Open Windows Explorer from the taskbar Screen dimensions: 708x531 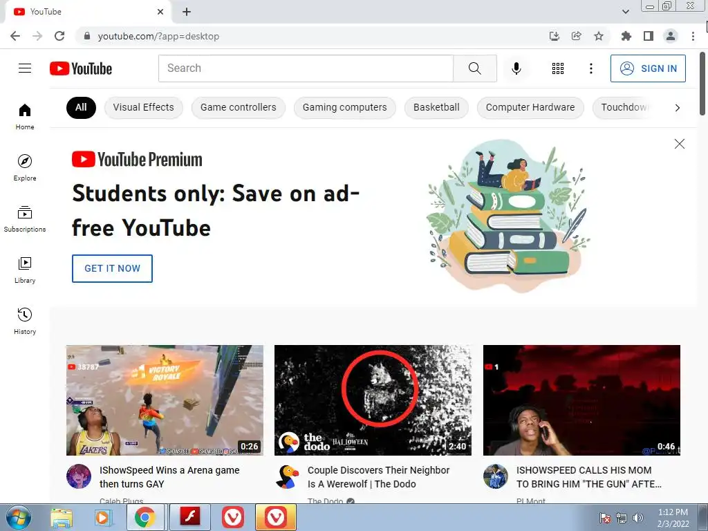(62, 517)
